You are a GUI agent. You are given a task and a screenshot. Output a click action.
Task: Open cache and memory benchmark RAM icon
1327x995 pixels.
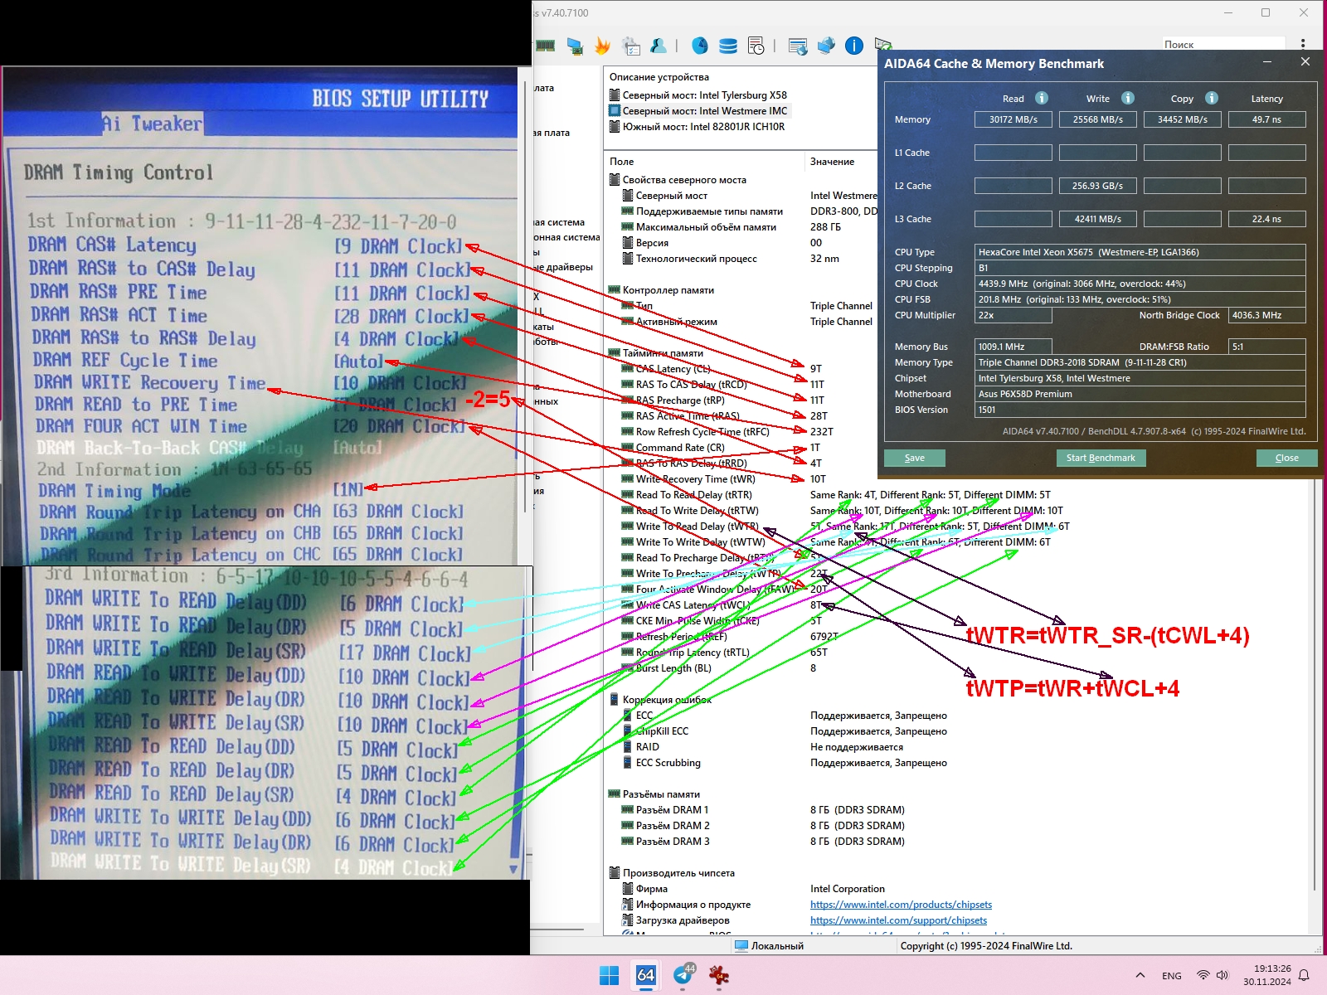(545, 46)
